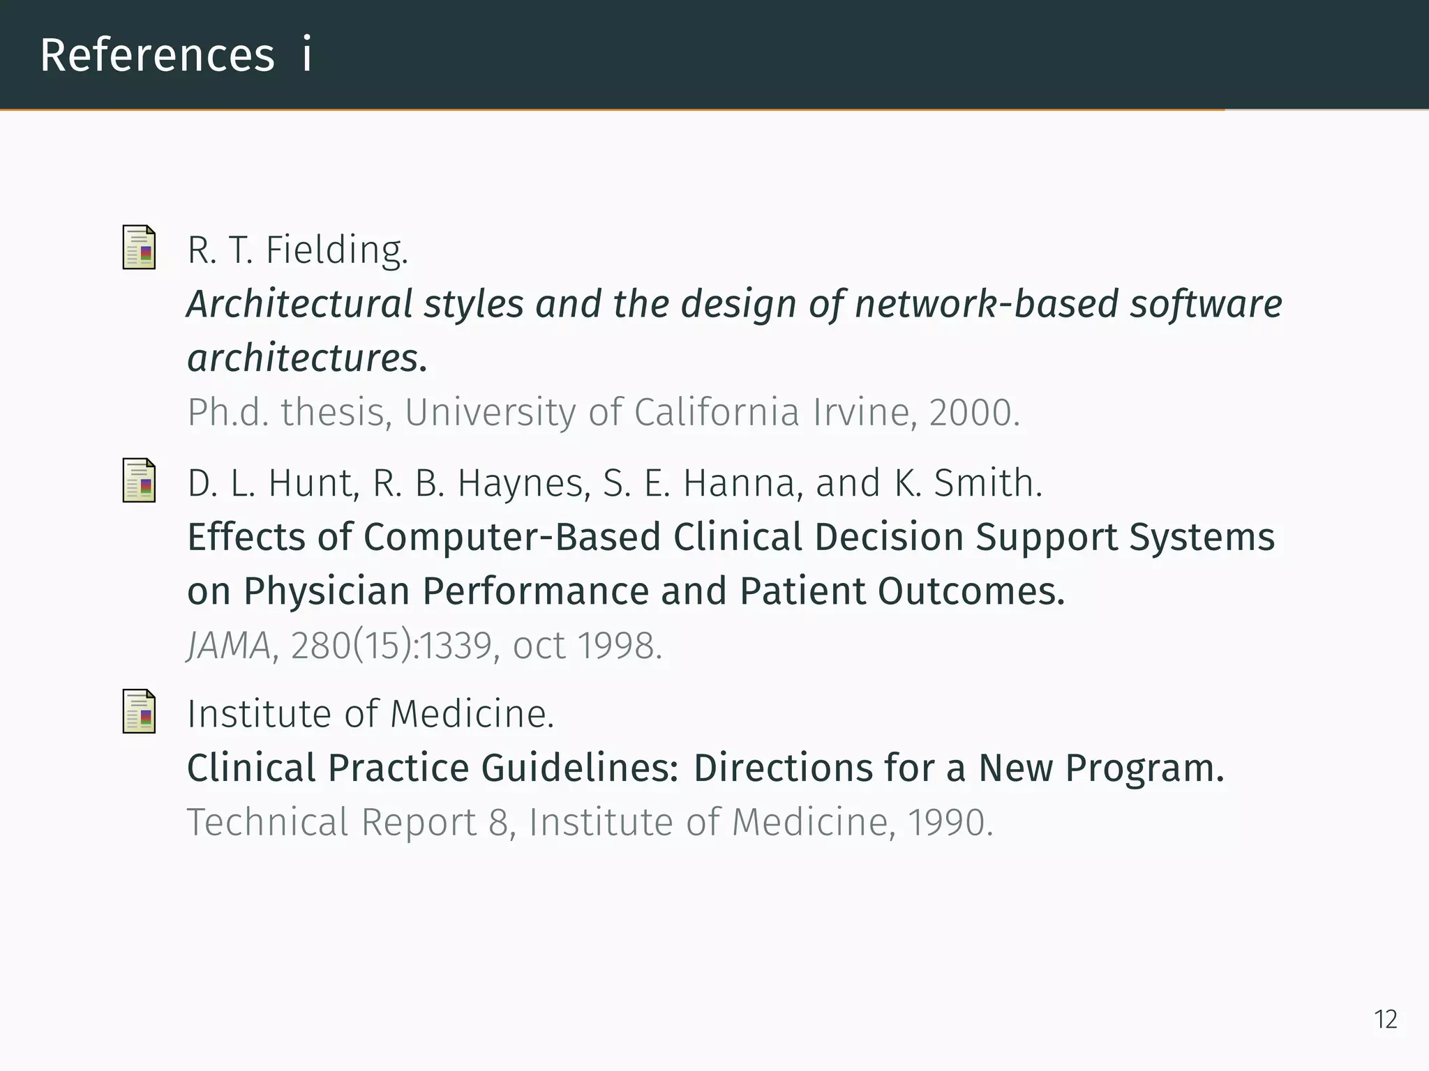Image resolution: width=1429 pixels, height=1071 pixels.
Task: Click the slide number 12
Action: (x=1385, y=1019)
